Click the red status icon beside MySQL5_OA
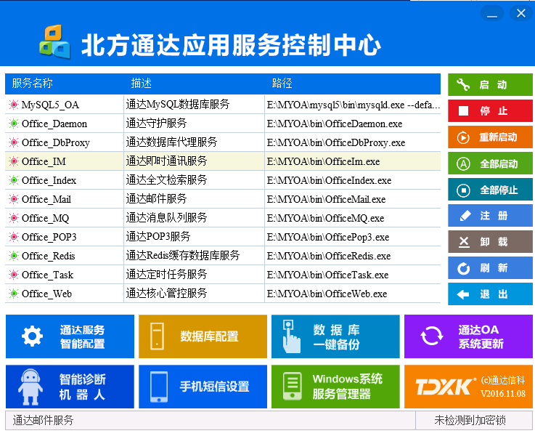The width and height of the screenshot is (535, 436). coord(14,105)
